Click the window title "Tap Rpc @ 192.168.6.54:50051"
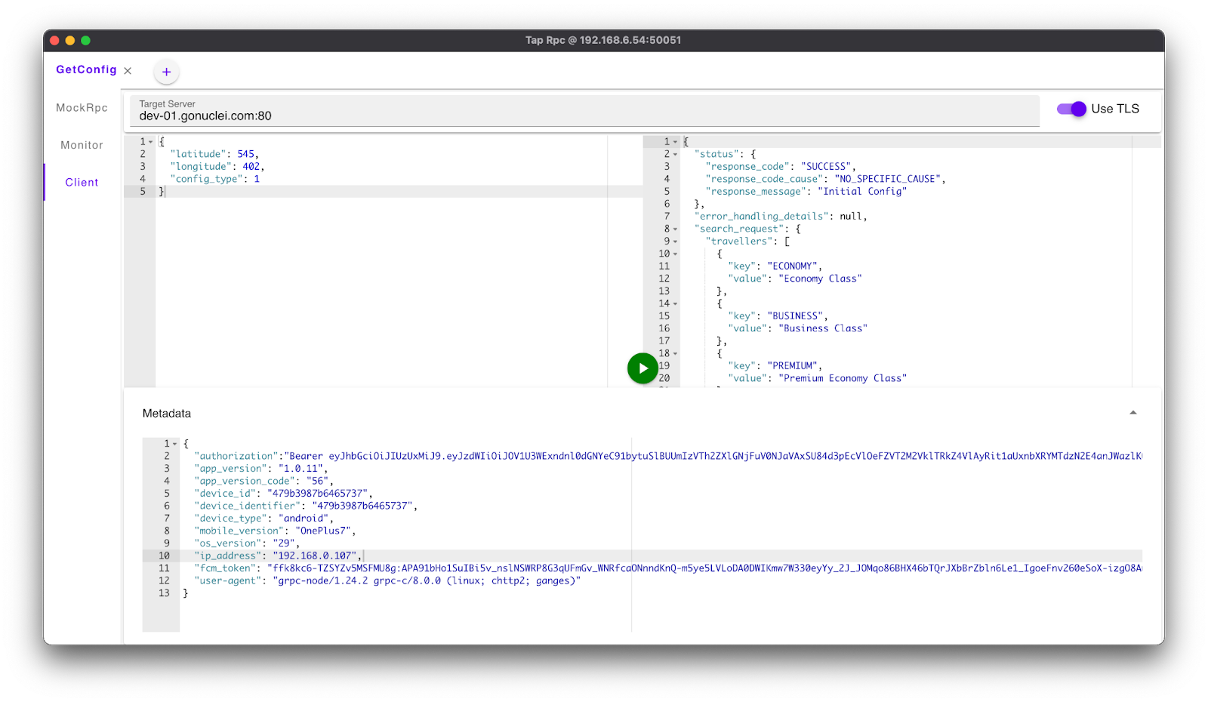The width and height of the screenshot is (1208, 702). pos(603,40)
